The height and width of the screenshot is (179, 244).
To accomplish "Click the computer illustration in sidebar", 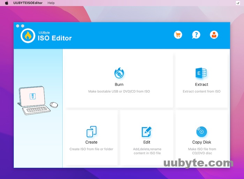I will pyautogui.click(x=38, y=100).
